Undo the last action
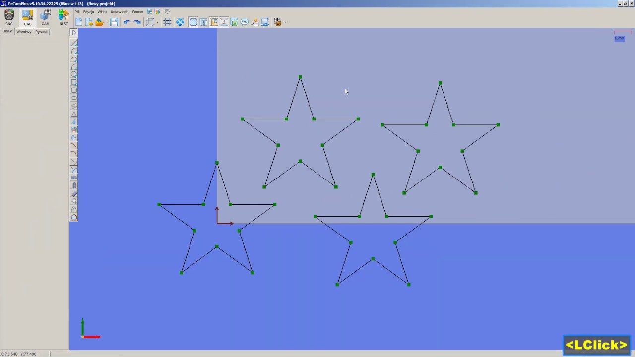This screenshot has width=635, height=357. pyautogui.click(x=127, y=22)
